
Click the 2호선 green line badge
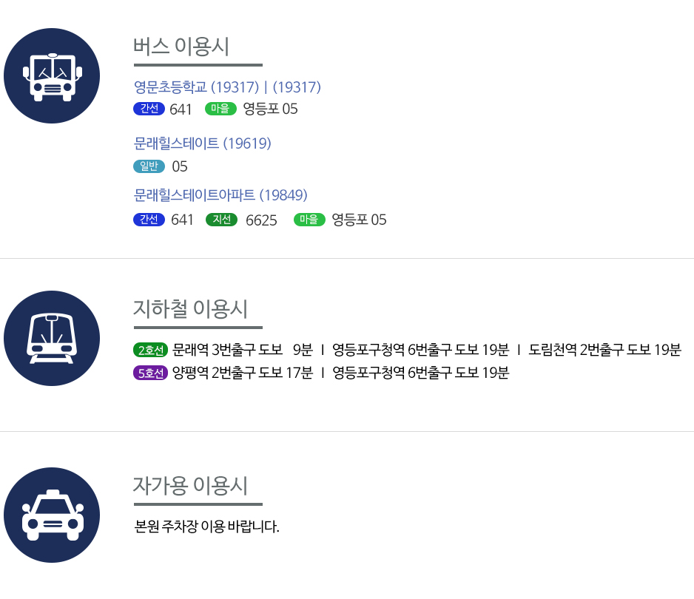click(150, 350)
